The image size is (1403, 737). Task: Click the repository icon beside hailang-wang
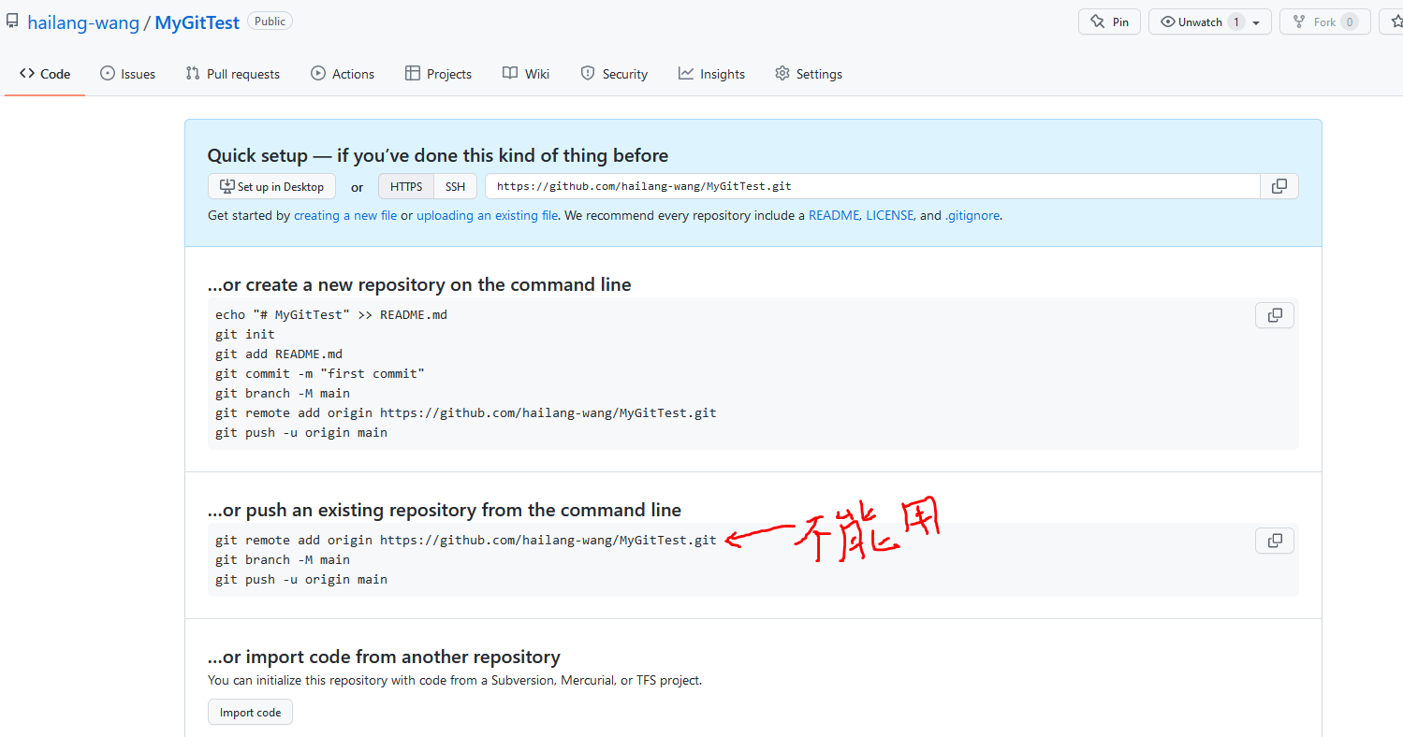tap(12, 22)
